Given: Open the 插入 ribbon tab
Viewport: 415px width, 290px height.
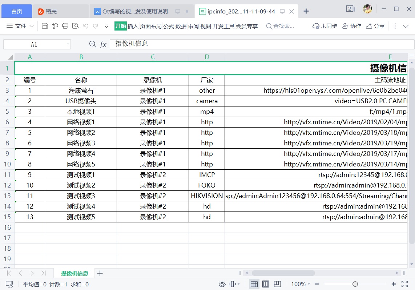Looking at the screenshot, I should pos(133,26).
